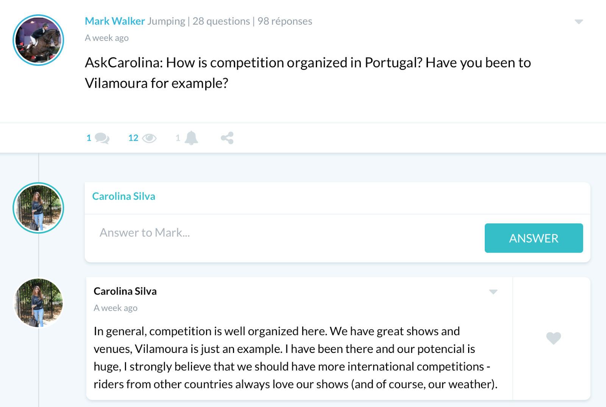The height and width of the screenshot is (407, 606).
Task: Click Carolina's avatar next to posted answer
Action: [38, 303]
